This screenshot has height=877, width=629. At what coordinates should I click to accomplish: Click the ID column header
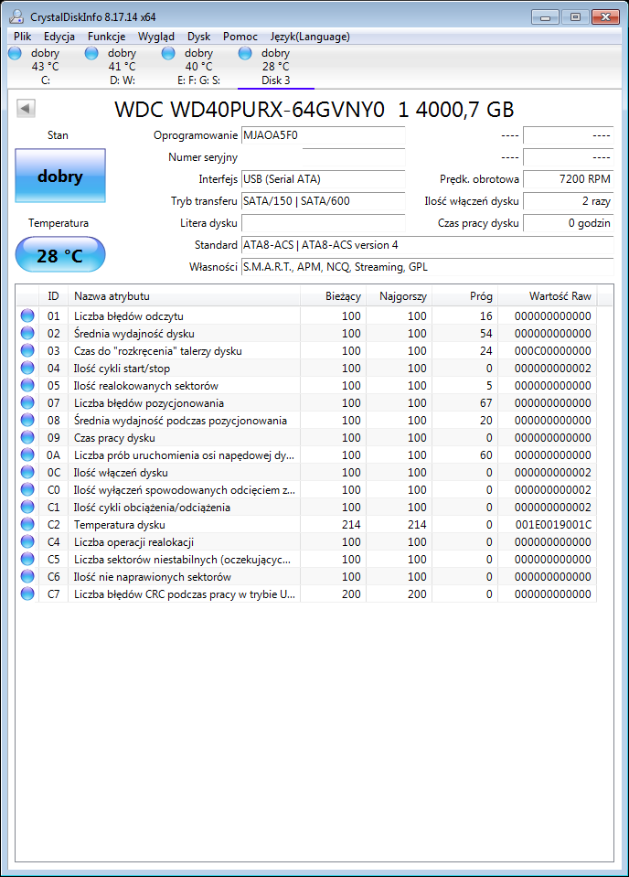coord(53,296)
